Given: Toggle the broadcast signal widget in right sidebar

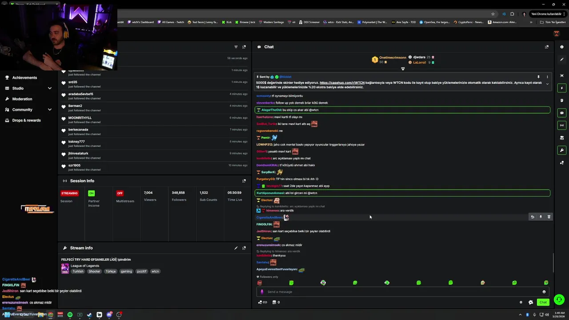Looking at the screenshot, I should (562, 125).
